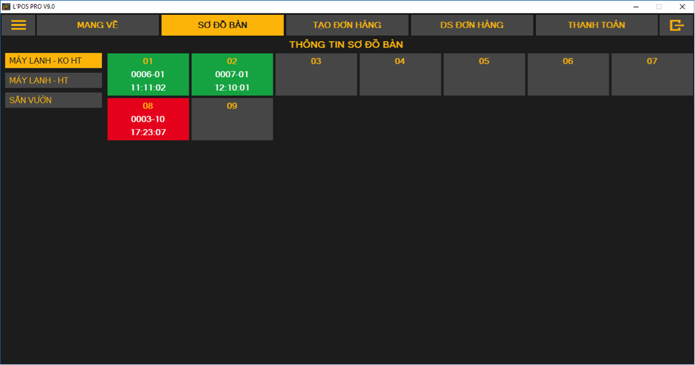Screen dimensions: 695x365
Task: Open the hamburger menu icon
Action: coord(19,25)
